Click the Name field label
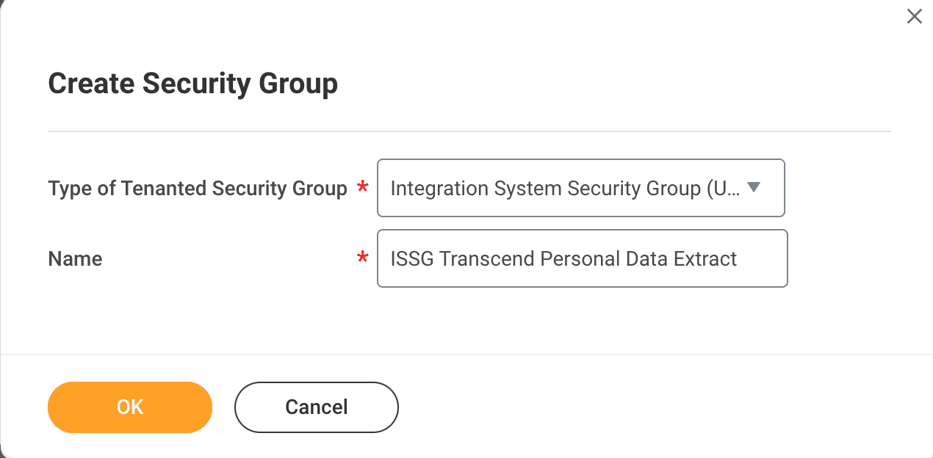 tap(74, 258)
